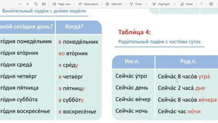Click the left-column cell ending 'суббота'

click(x=19, y=99)
